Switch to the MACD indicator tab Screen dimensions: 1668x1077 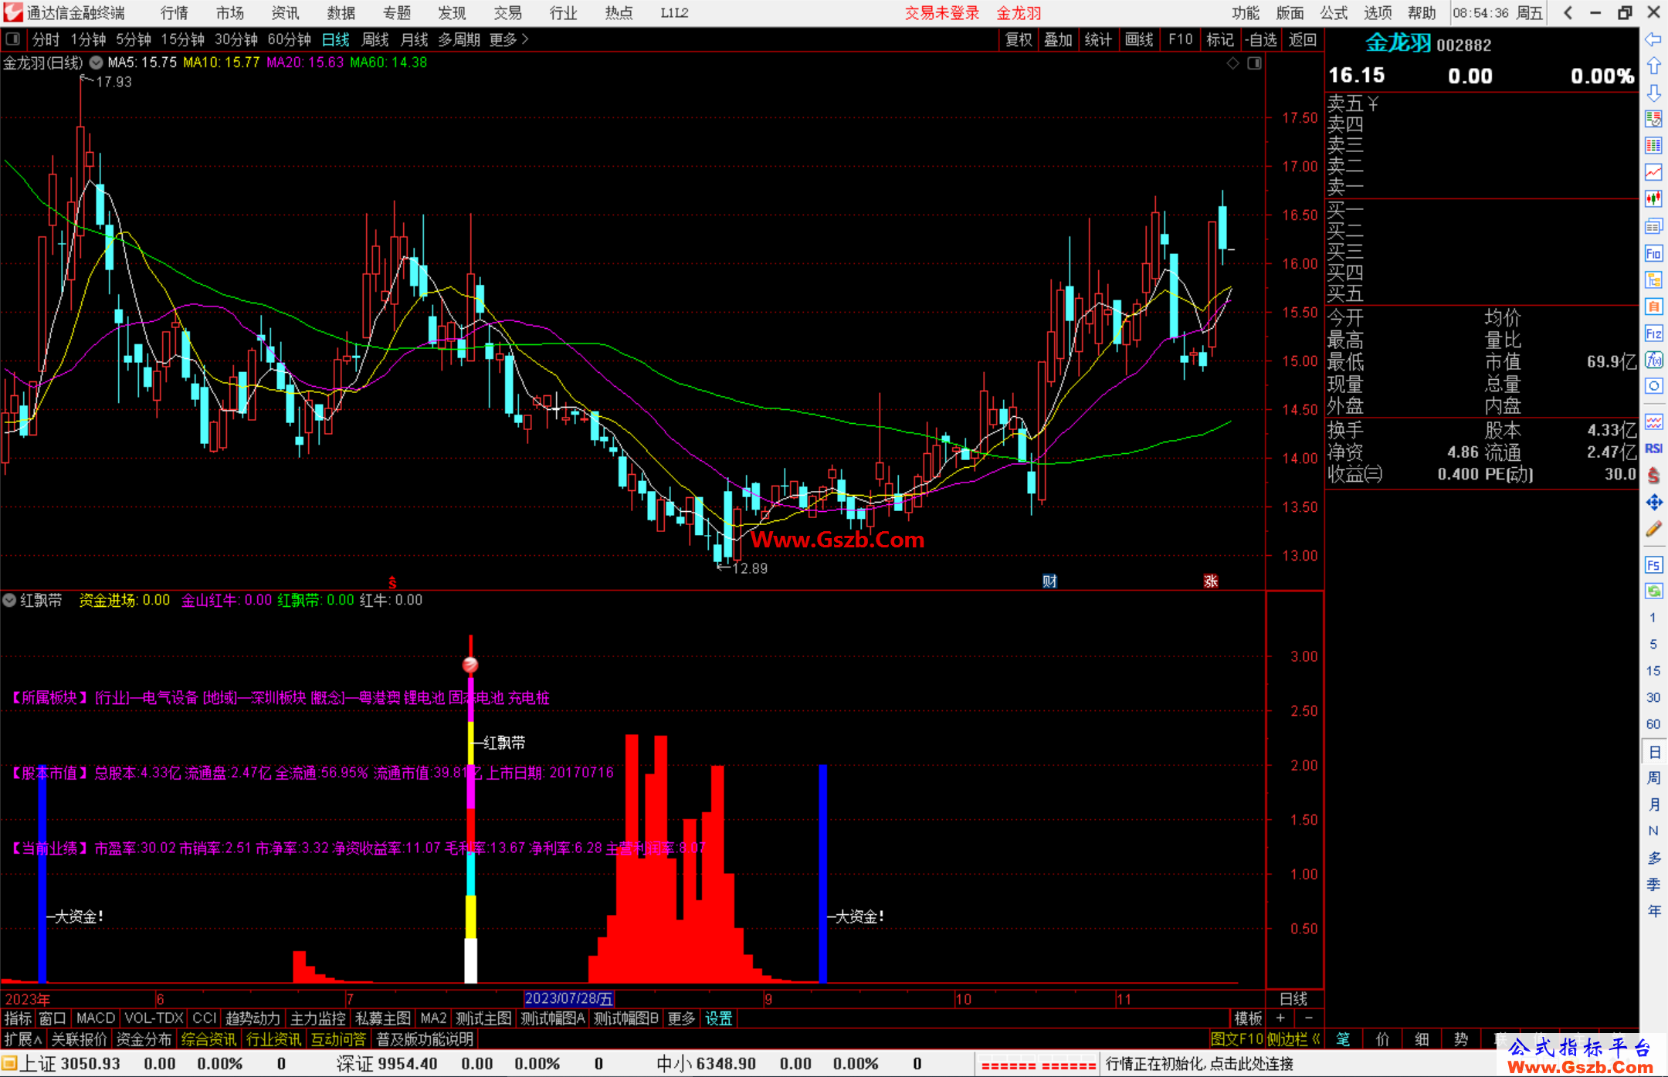[x=95, y=1018]
